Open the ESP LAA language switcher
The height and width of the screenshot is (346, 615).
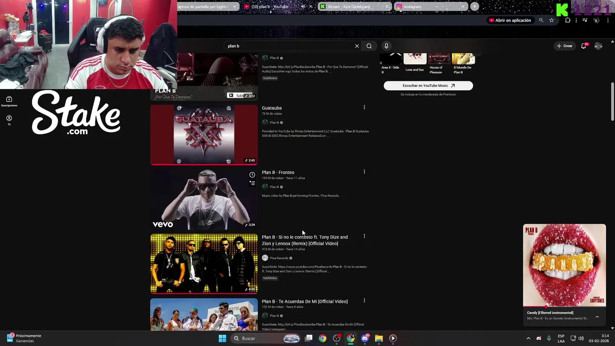click(x=561, y=338)
